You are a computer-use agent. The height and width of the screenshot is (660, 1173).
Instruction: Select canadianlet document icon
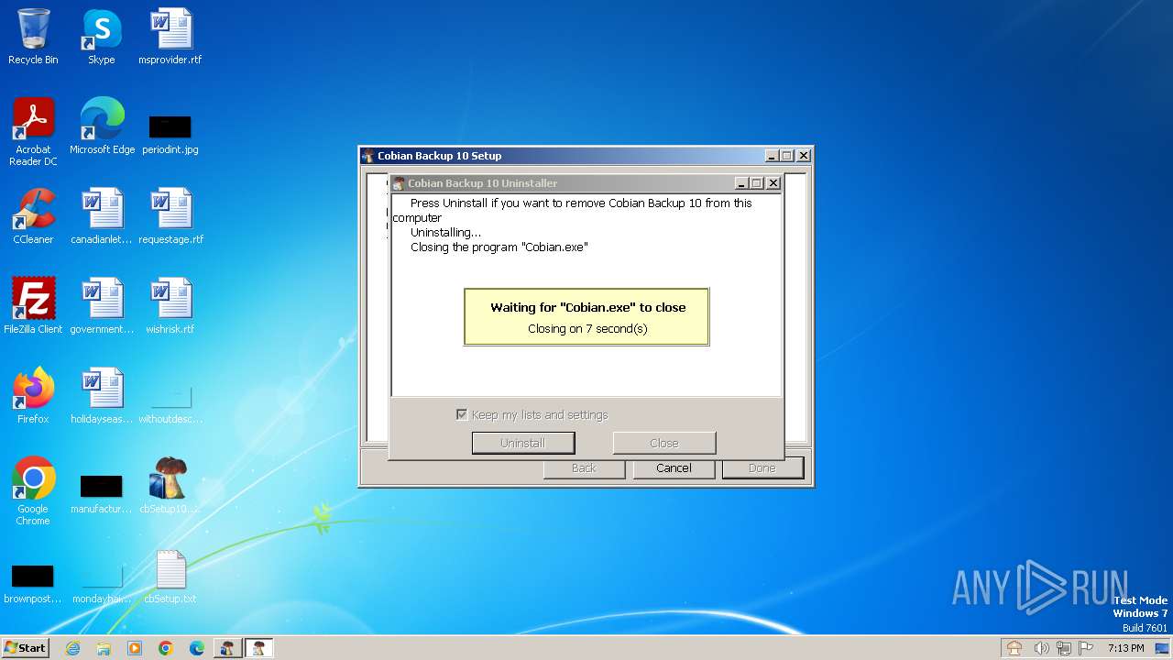[x=102, y=216]
